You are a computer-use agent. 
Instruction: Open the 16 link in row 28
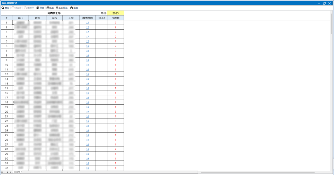click(88, 149)
